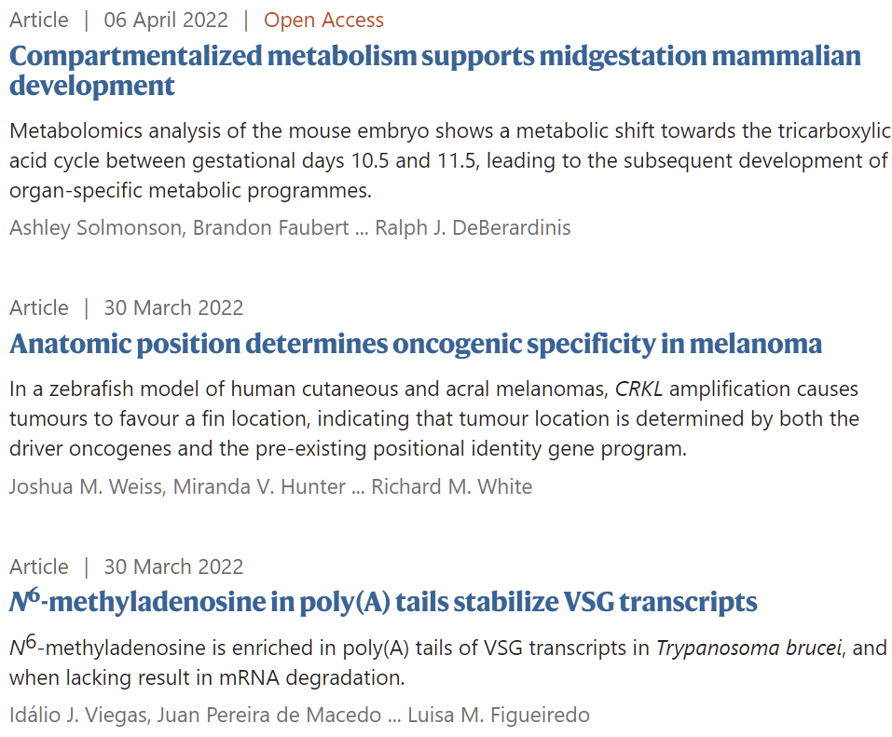Click the 30 March 2022 date above N6-methyladenosine
Image resolution: width=892 pixels, height=737 pixels.
tap(173, 567)
